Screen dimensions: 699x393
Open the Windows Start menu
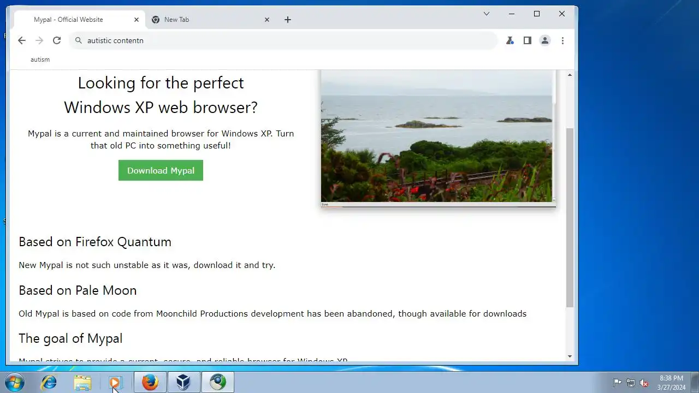(x=14, y=382)
